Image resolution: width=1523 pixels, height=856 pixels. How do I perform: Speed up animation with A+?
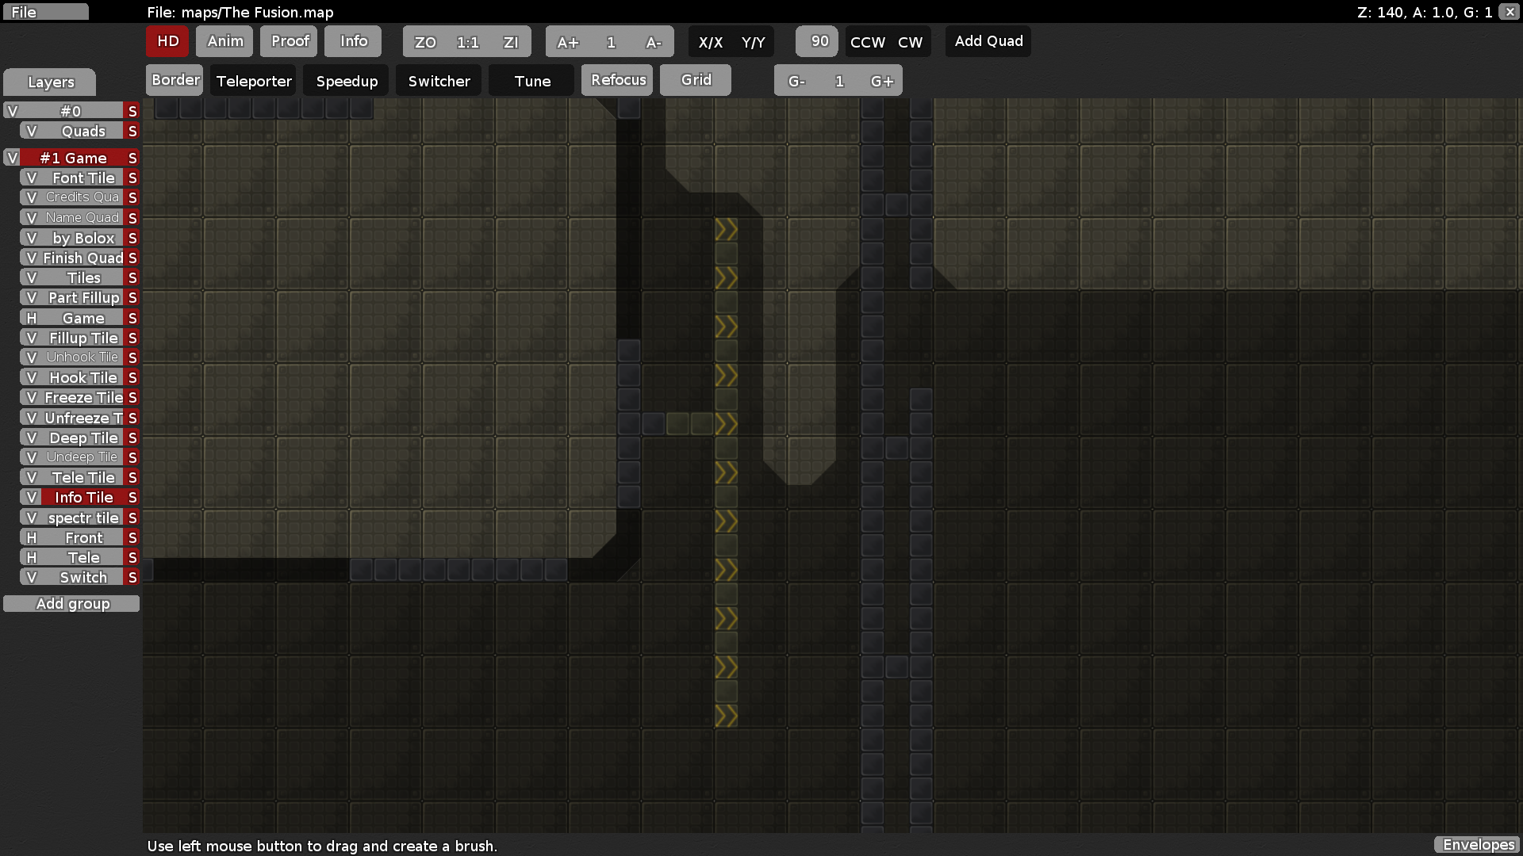[568, 42]
